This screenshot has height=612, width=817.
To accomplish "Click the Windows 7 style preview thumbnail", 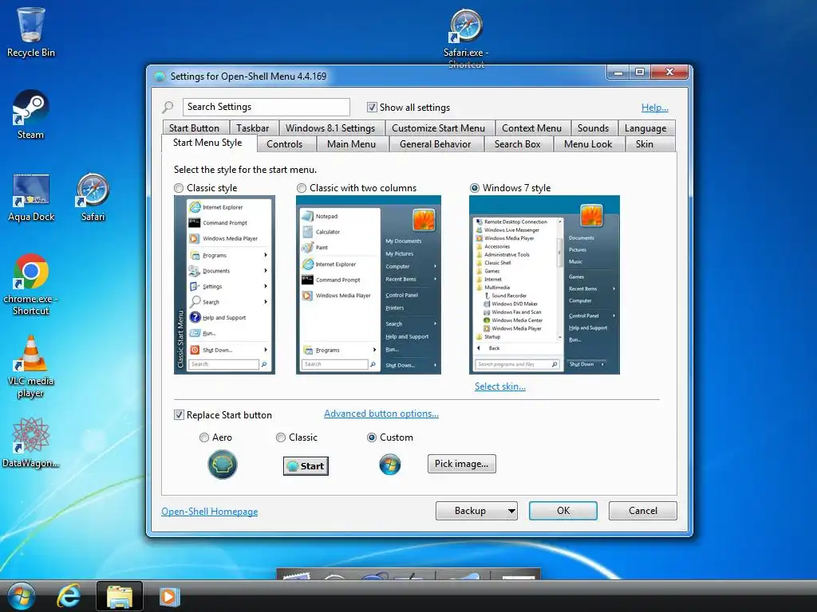I will 544,284.
